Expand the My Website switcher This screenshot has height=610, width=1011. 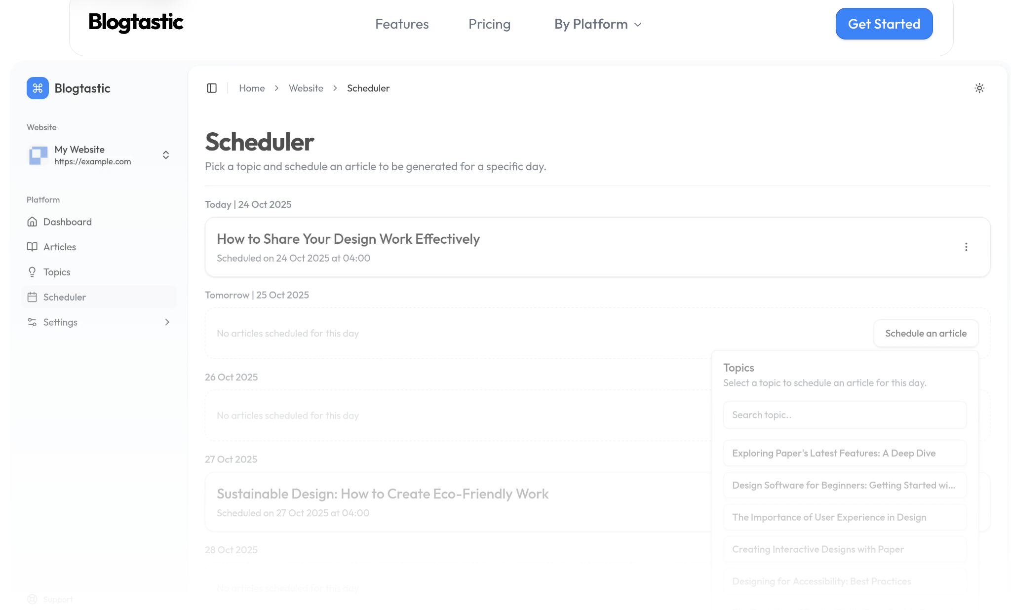coord(166,155)
